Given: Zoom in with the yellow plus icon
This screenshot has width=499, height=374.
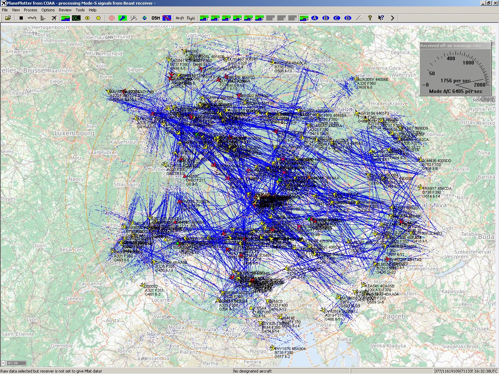Looking at the screenshot, I should [87, 18].
